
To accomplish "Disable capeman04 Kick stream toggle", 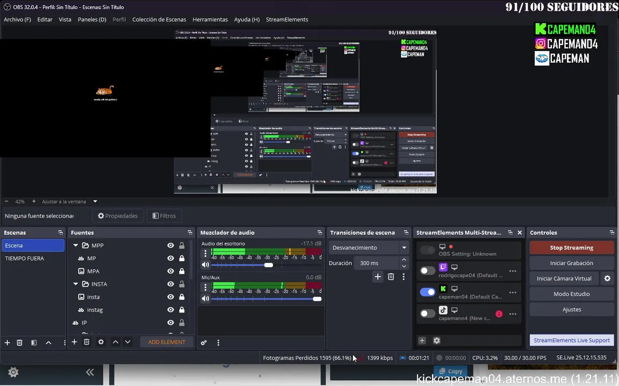I will click(428, 292).
